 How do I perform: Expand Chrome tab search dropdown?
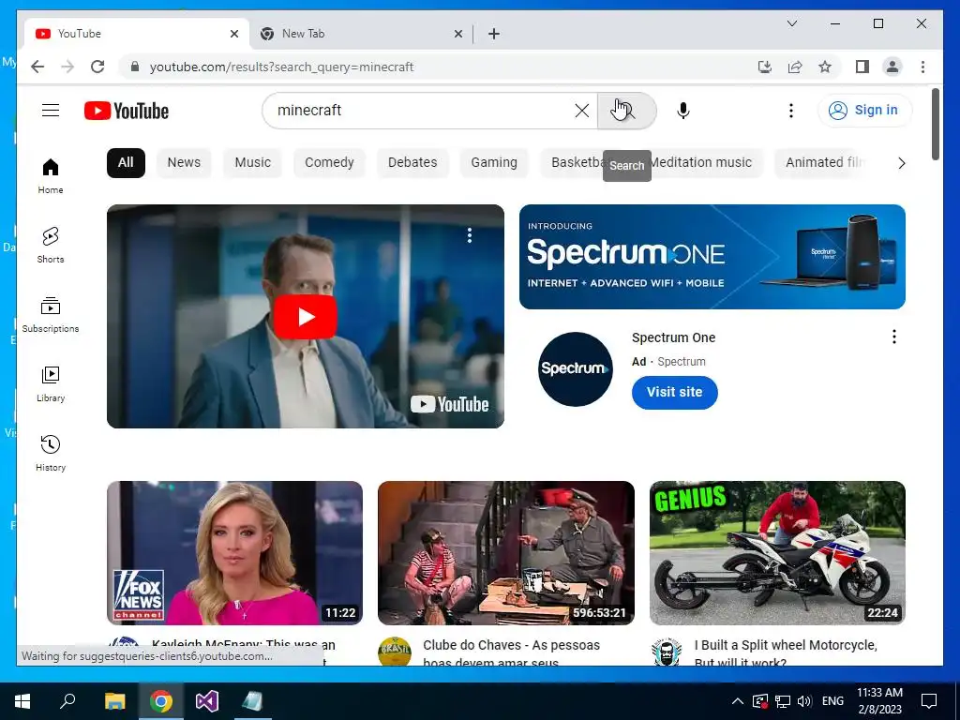[791, 23]
